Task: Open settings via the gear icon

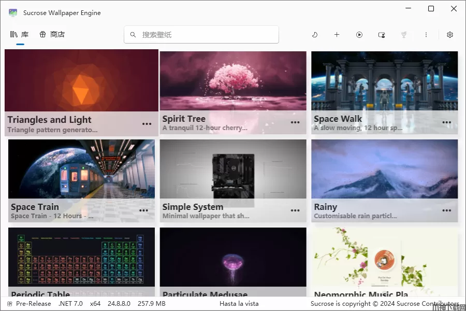Action: click(x=450, y=35)
